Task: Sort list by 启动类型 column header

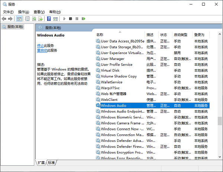Action: coord(181,35)
